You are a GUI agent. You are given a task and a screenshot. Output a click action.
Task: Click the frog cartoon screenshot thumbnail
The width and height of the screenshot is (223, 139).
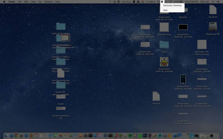pyautogui.click(x=164, y=62)
